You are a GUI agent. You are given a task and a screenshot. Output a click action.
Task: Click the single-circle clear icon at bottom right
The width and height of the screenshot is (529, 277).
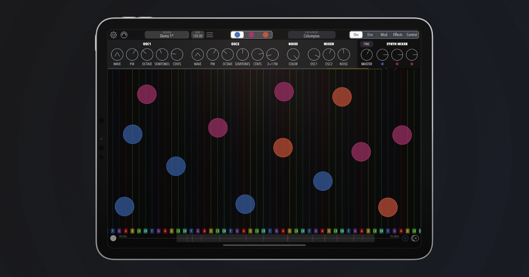[x=405, y=238]
